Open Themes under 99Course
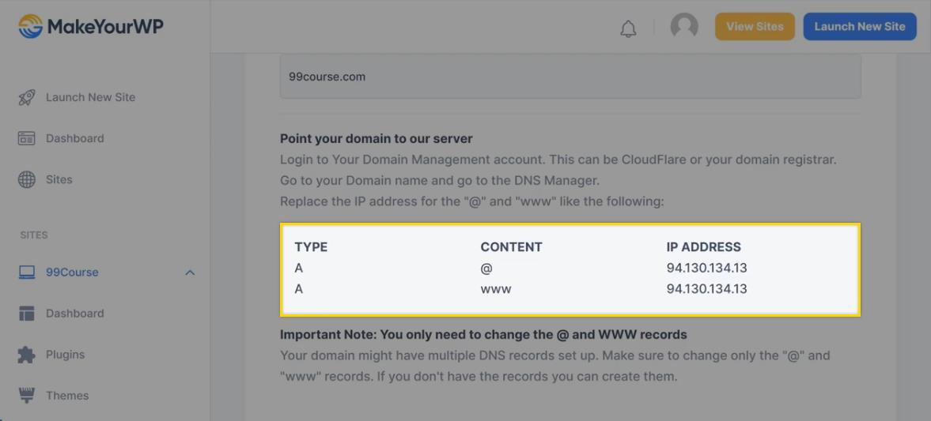931x421 pixels. pyautogui.click(x=67, y=396)
